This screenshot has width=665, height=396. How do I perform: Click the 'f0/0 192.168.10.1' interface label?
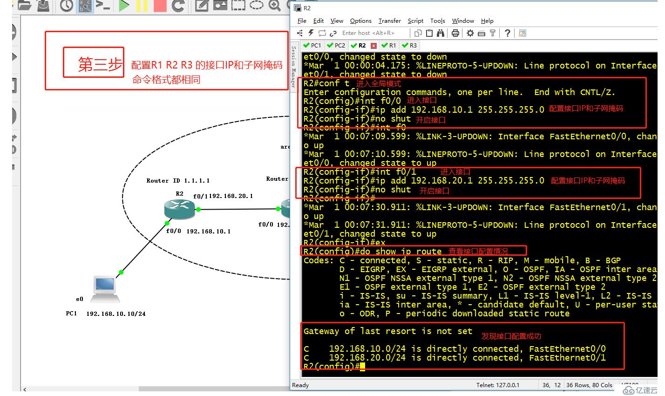coord(198,231)
